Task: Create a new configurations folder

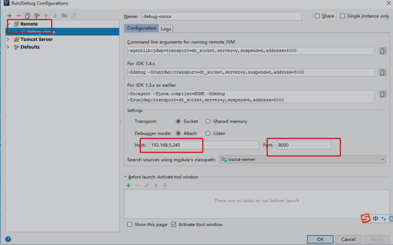Action: pyautogui.click(x=65, y=16)
